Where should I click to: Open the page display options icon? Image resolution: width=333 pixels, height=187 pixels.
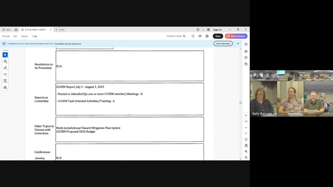pyautogui.click(x=246, y=145)
